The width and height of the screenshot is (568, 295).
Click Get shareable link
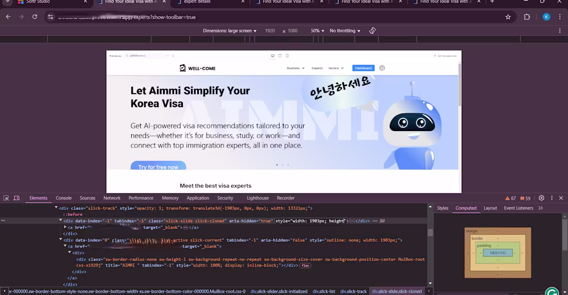[x=445, y=56]
